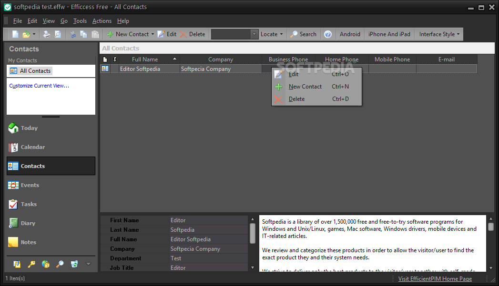
Task: Click the Copy toolbar icon
Action: click(84, 34)
